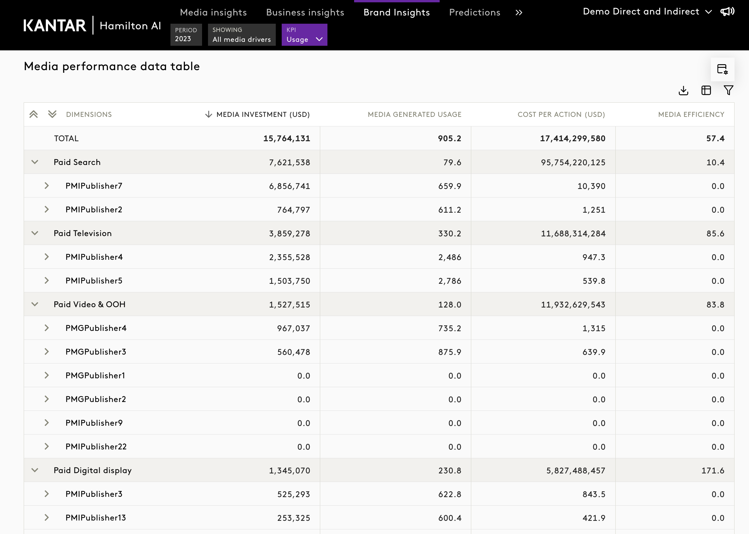Open the KPI Usage dropdown
749x534 pixels.
(304, 35)
